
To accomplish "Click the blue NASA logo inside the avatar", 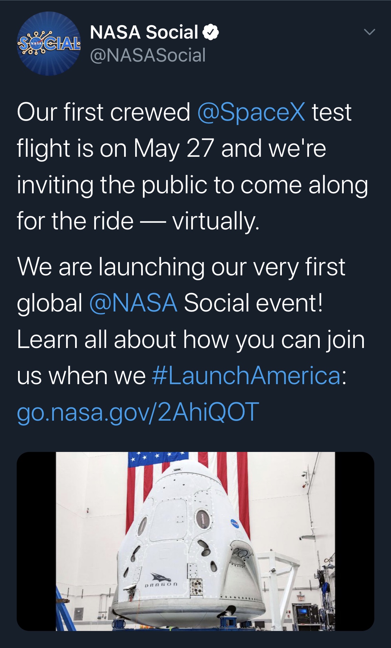I will coord(36,44).
